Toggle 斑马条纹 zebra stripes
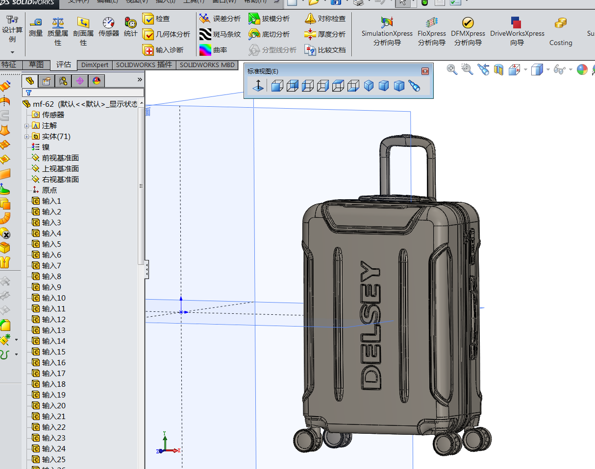595x469 pixels. click(220, 34)
